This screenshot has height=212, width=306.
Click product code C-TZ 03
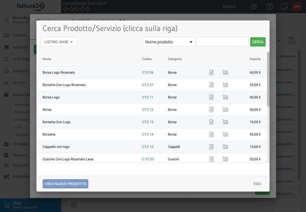click(x=147, y=159)
